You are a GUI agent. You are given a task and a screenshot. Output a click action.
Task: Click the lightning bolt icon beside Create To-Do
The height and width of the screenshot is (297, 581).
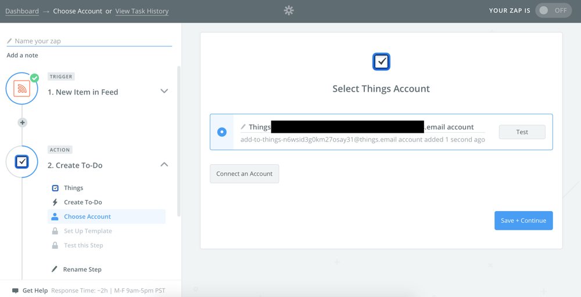(x=55, y=202)
